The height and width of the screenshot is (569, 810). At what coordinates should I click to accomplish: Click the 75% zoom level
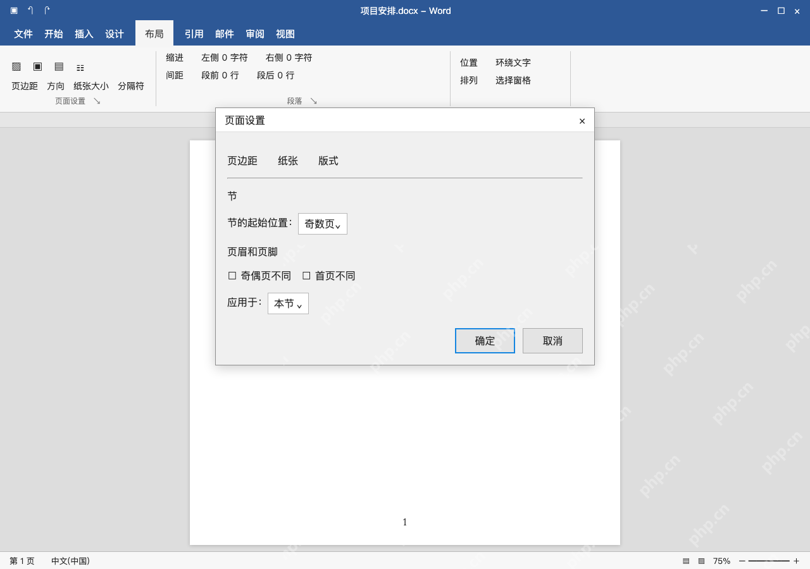[x=721, y=561]
